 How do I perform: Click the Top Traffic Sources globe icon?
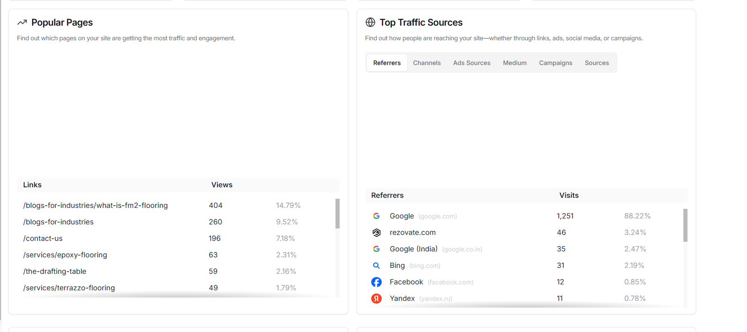click(x=370, y=22)
